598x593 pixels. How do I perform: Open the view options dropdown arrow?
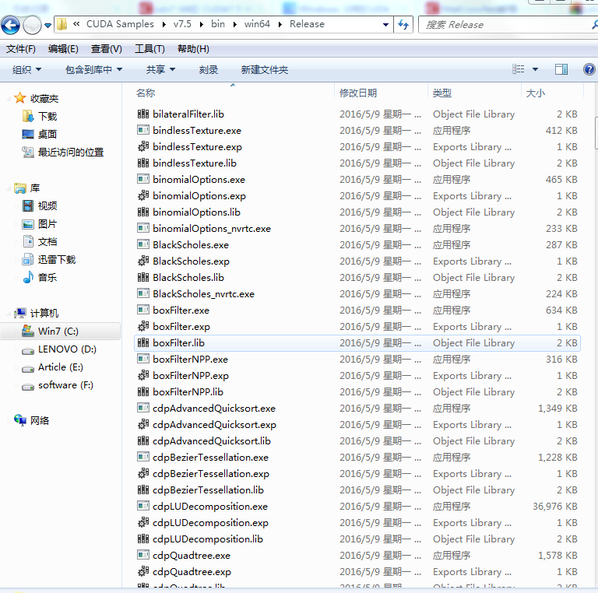click(x=535, y=69)
